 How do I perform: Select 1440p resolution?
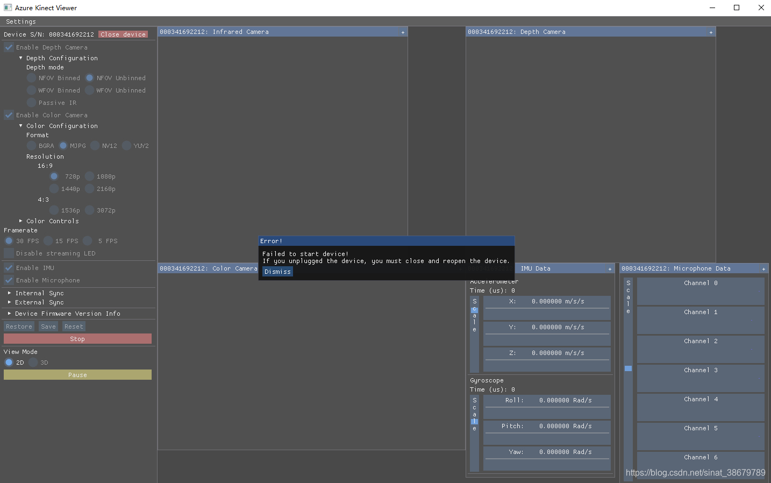[x=54, y=189]
